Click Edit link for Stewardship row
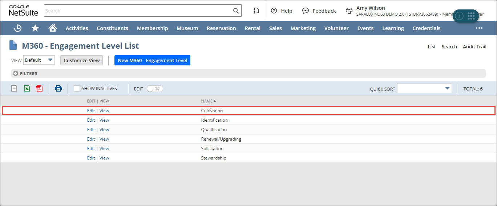Viewport: 497px width, 206px height. (91, 158)
